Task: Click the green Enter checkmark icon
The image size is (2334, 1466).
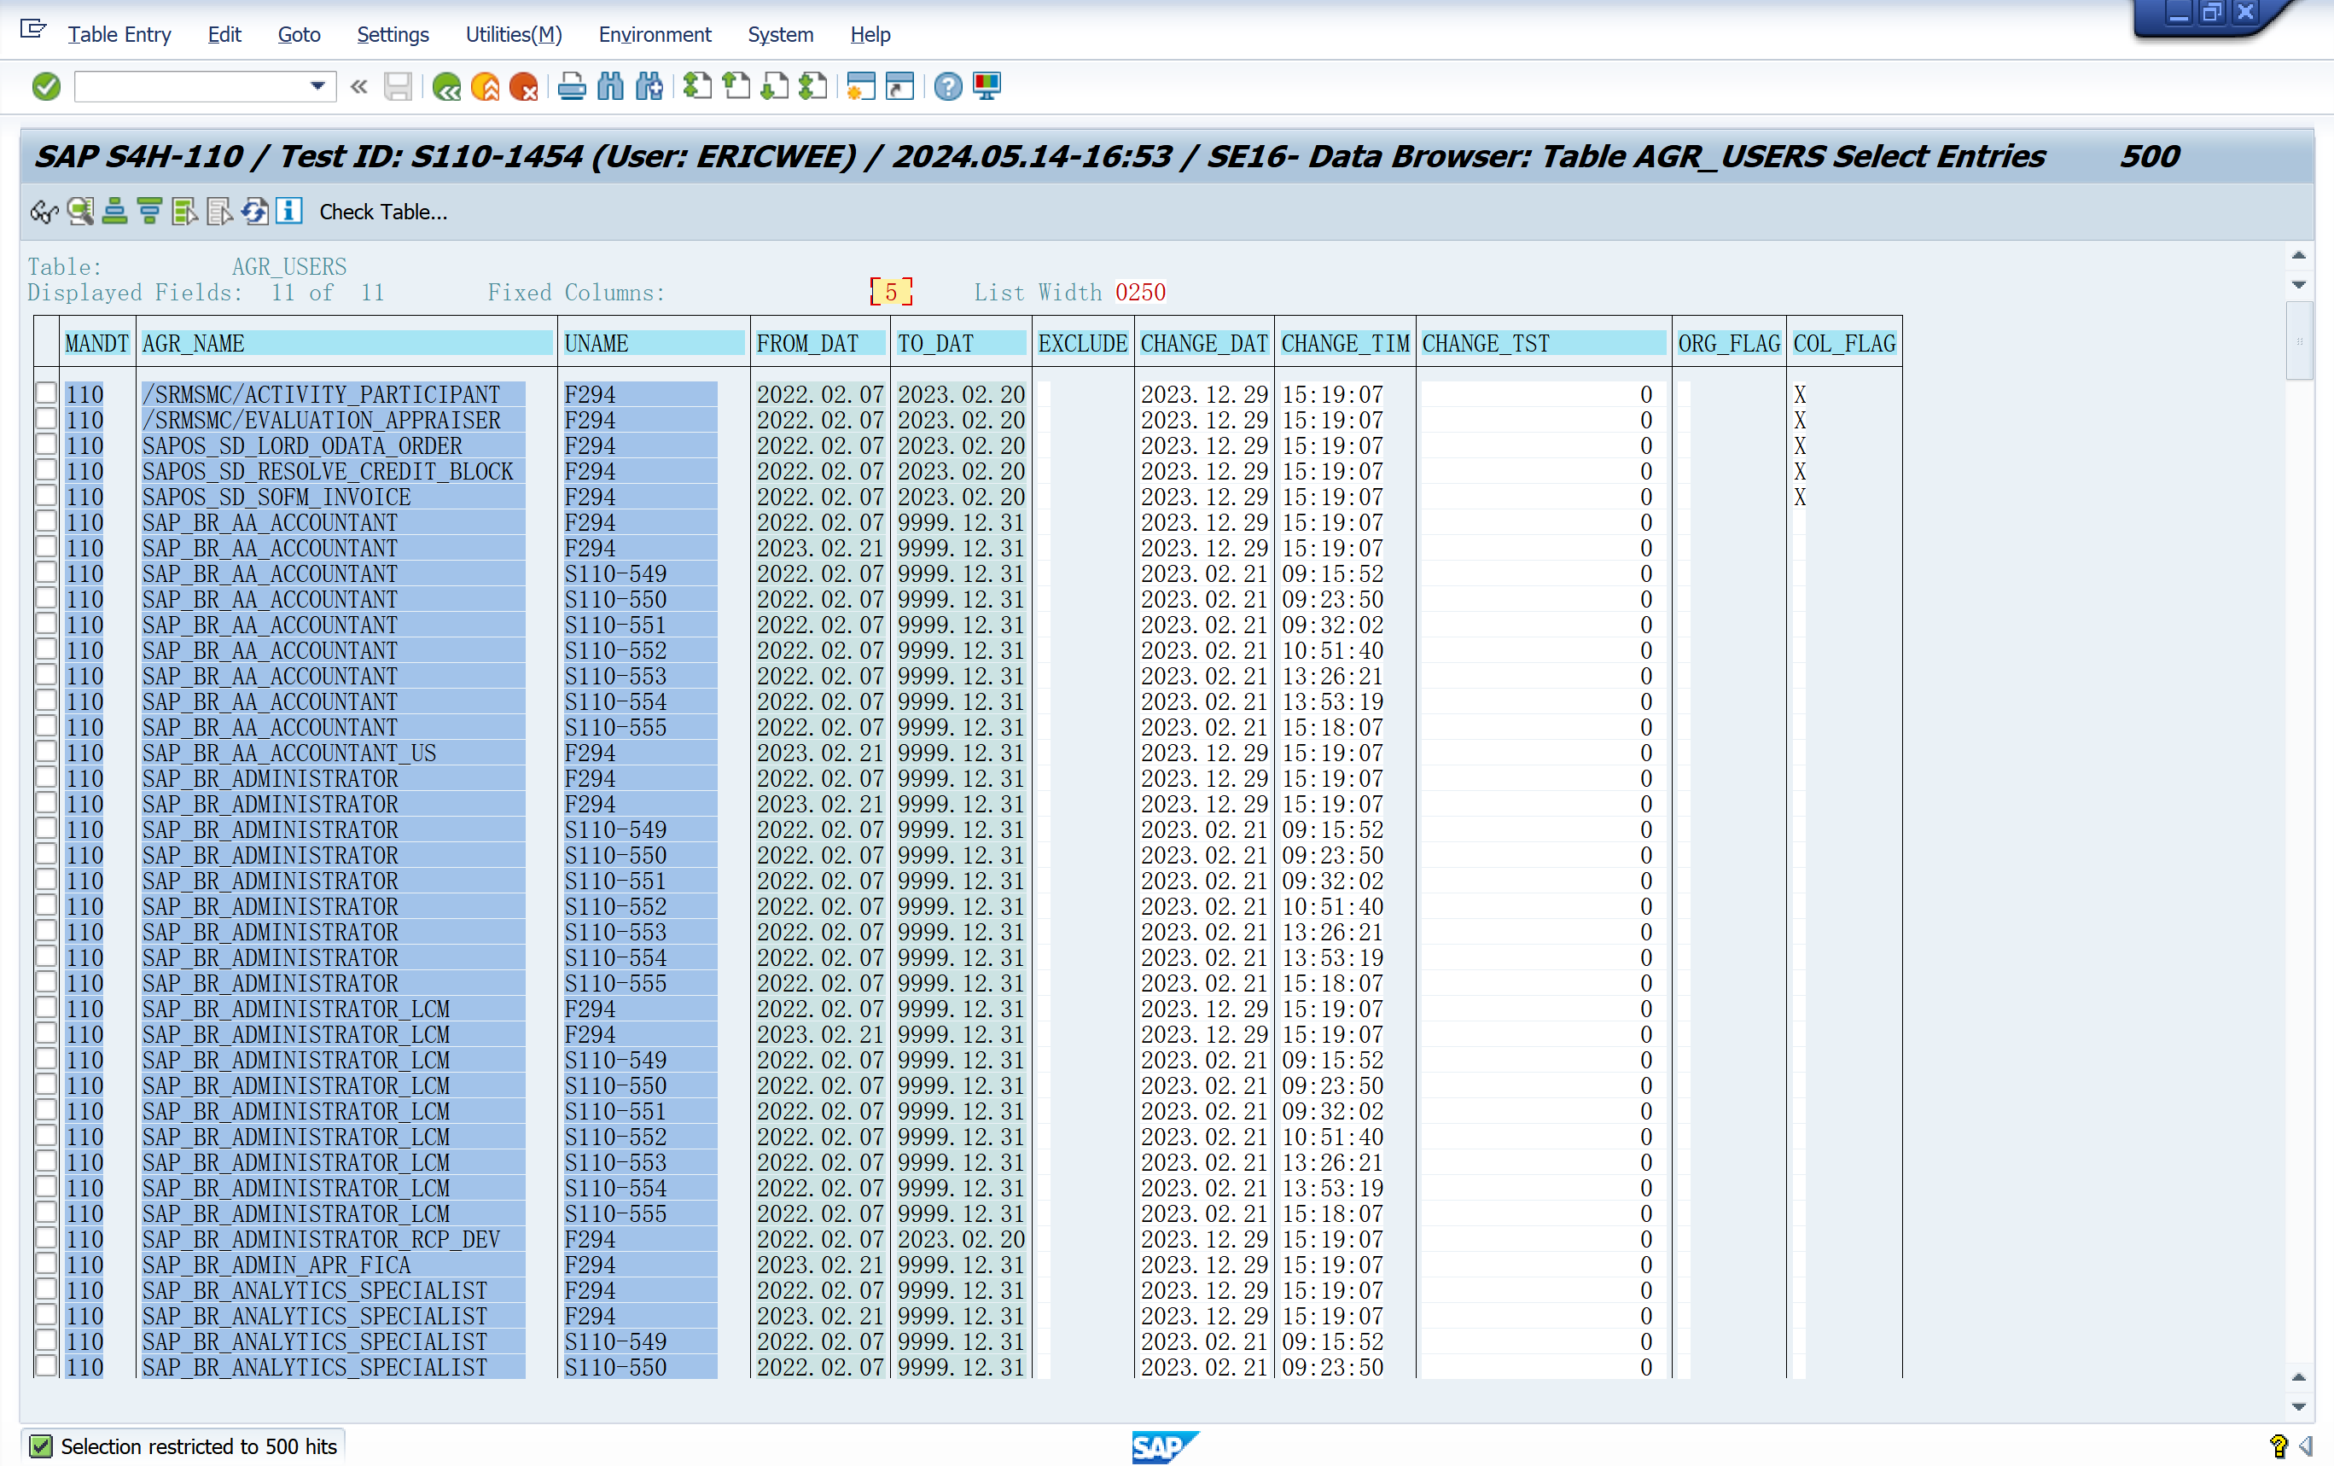Action: click(x=45, y=87)
